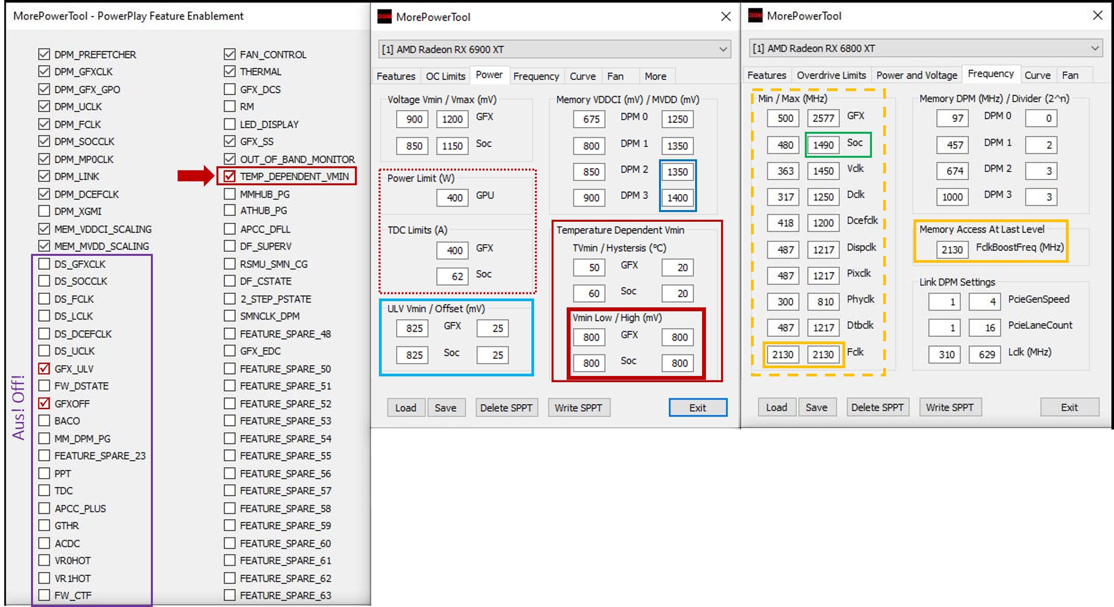
Task: Toggle the OUT_OF_BAND_MONITOR checkbox
Action: click(230, 159)
